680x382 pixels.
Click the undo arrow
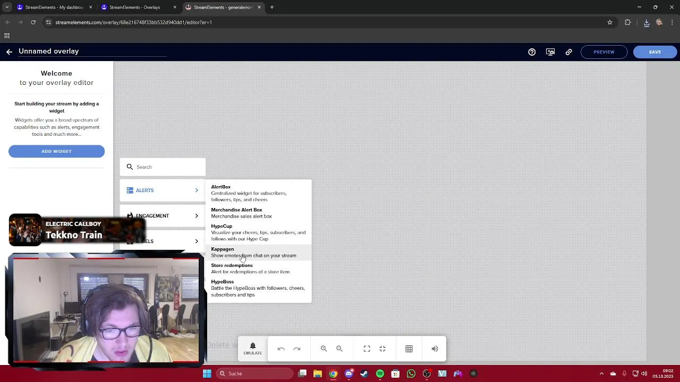[x=281, y=349]
